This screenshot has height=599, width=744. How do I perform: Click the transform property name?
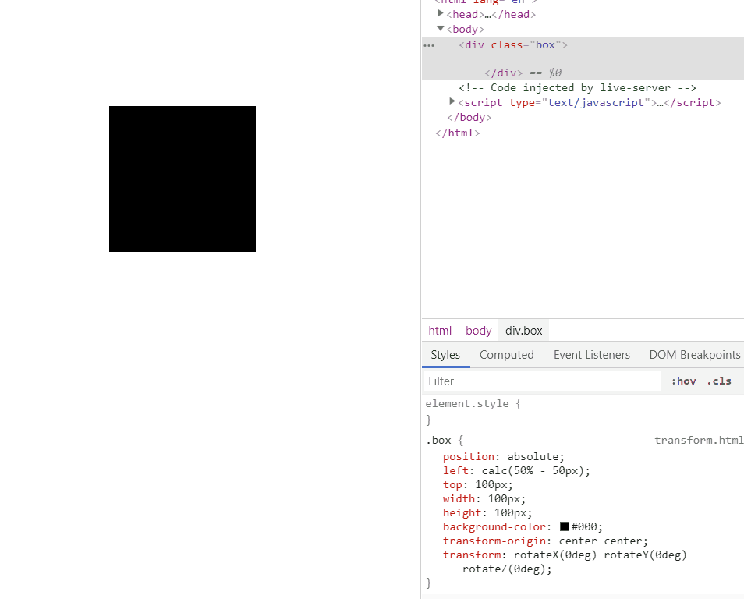tap(472, 555)
